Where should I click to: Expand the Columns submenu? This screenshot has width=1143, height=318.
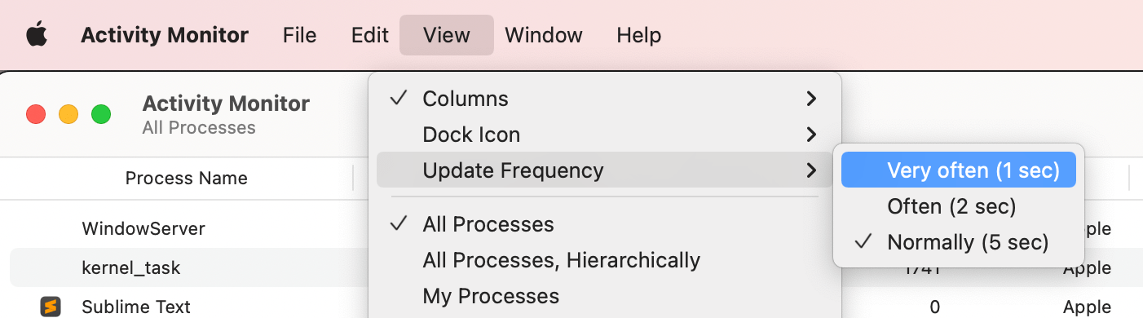pos(604,99)
